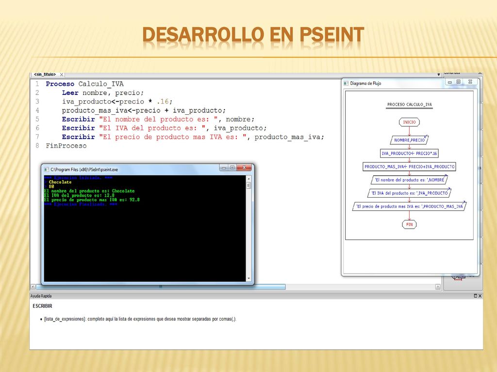This screenshot has height=372, width=497.
Task: Select the INICIO node in flowchart
Action: [x=409, y=122]
